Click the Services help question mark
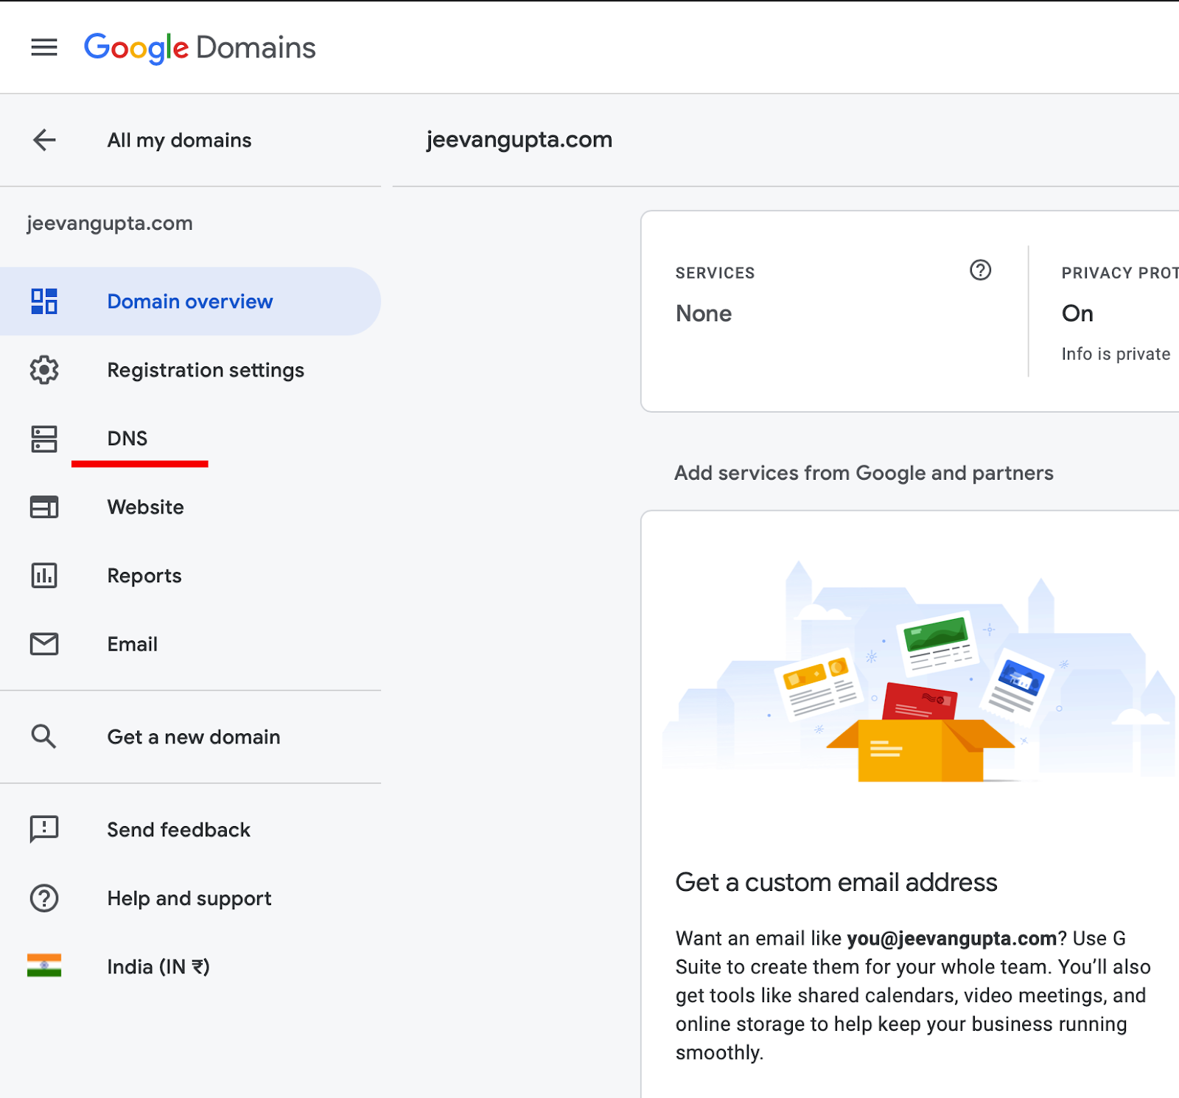This screenshot has width=1179, height=1098. tap(980, 270)
